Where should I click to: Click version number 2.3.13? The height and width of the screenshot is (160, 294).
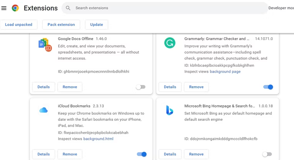click(x=98, y=106)
